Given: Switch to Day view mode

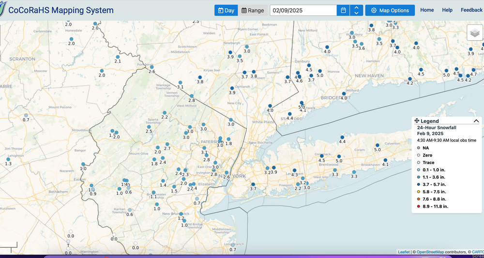Looking at the screenshot, I should (x=226, y=10).
